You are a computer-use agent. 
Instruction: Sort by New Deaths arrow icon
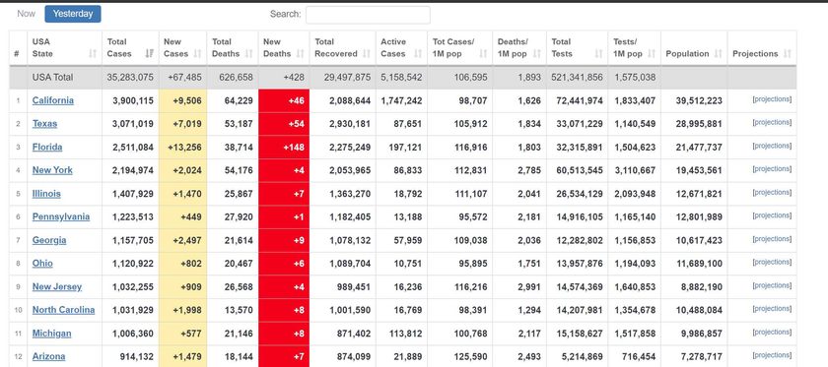pyautogui.click(x=301, y=54)
